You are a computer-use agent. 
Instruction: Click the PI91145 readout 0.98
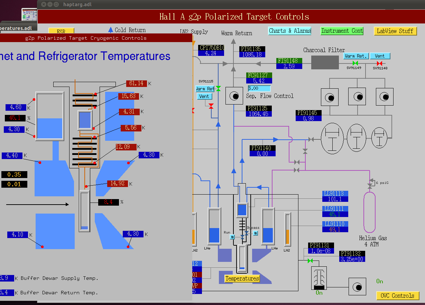[308, 118]
